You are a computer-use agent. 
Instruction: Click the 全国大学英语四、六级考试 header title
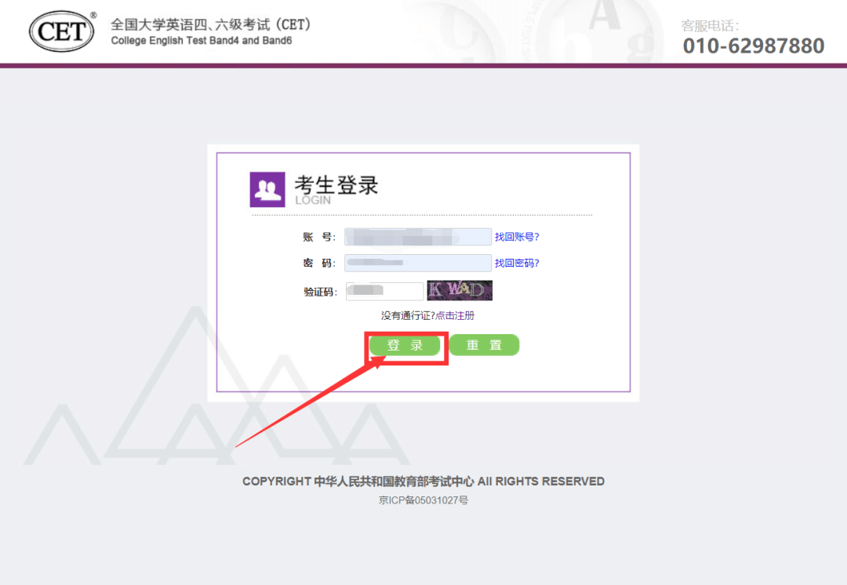211,25
